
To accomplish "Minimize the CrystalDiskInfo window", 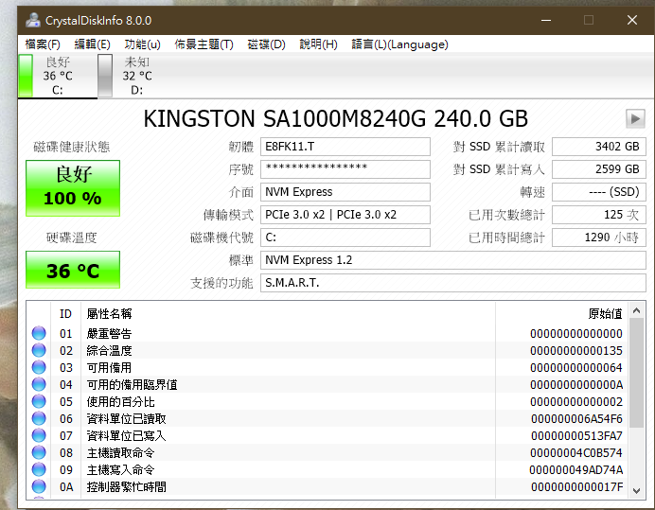I will pos(546,20).
